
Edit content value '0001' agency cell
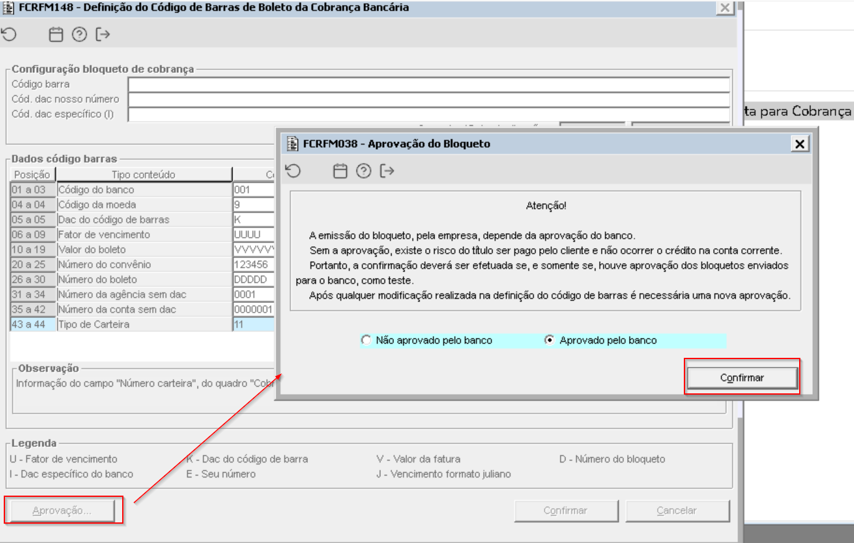[254, 294]
